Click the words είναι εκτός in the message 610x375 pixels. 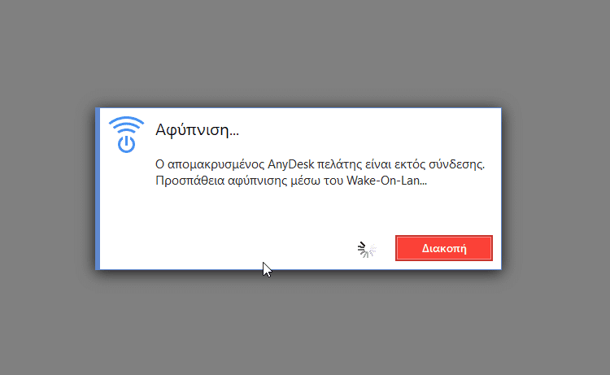(395, 164)
